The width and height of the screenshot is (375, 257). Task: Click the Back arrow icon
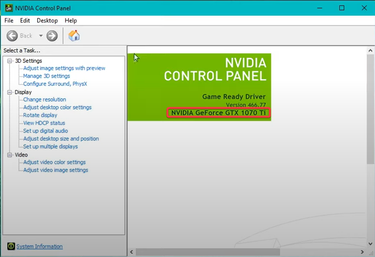[12, 36]
